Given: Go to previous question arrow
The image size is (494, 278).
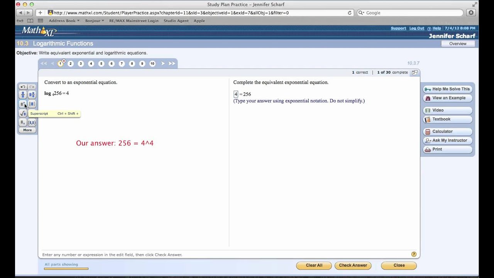Looking at the screenshot, I should (x=52, y=63).
